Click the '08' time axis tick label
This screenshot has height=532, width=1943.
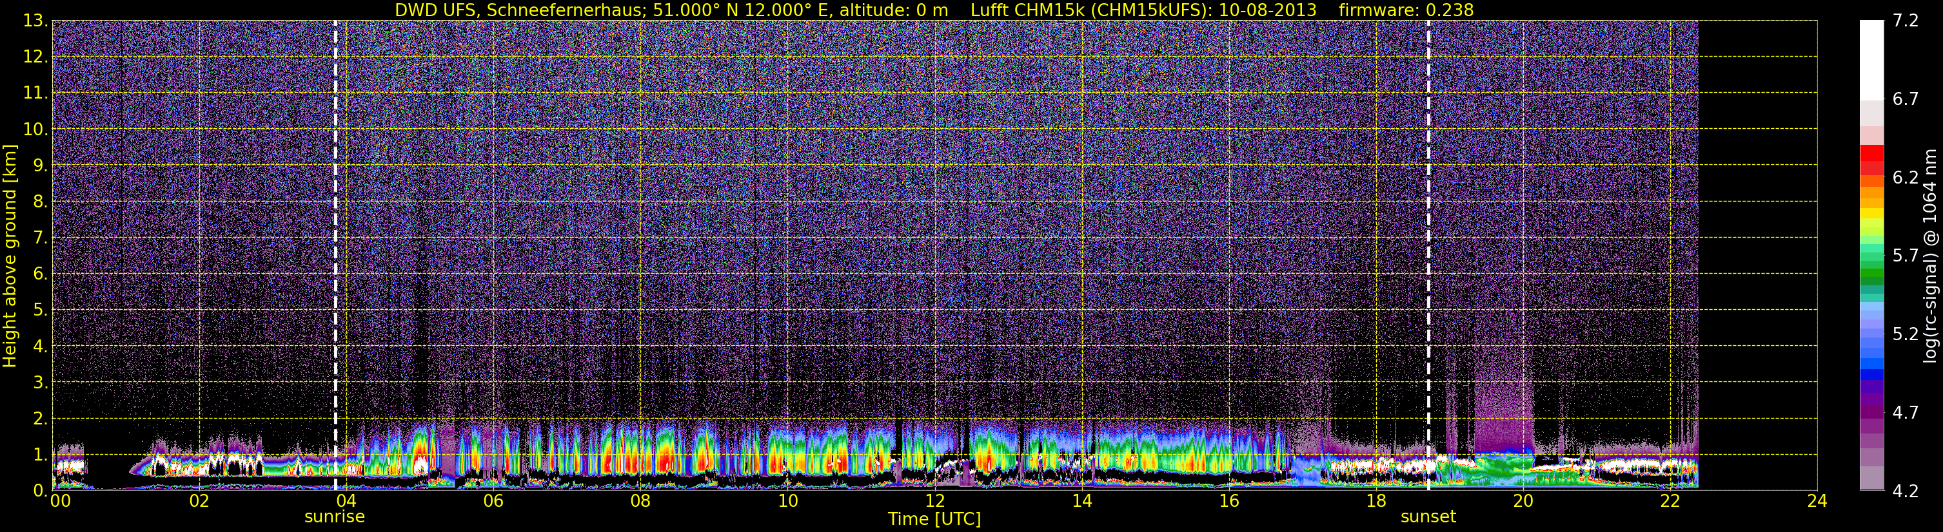(640, 502)
